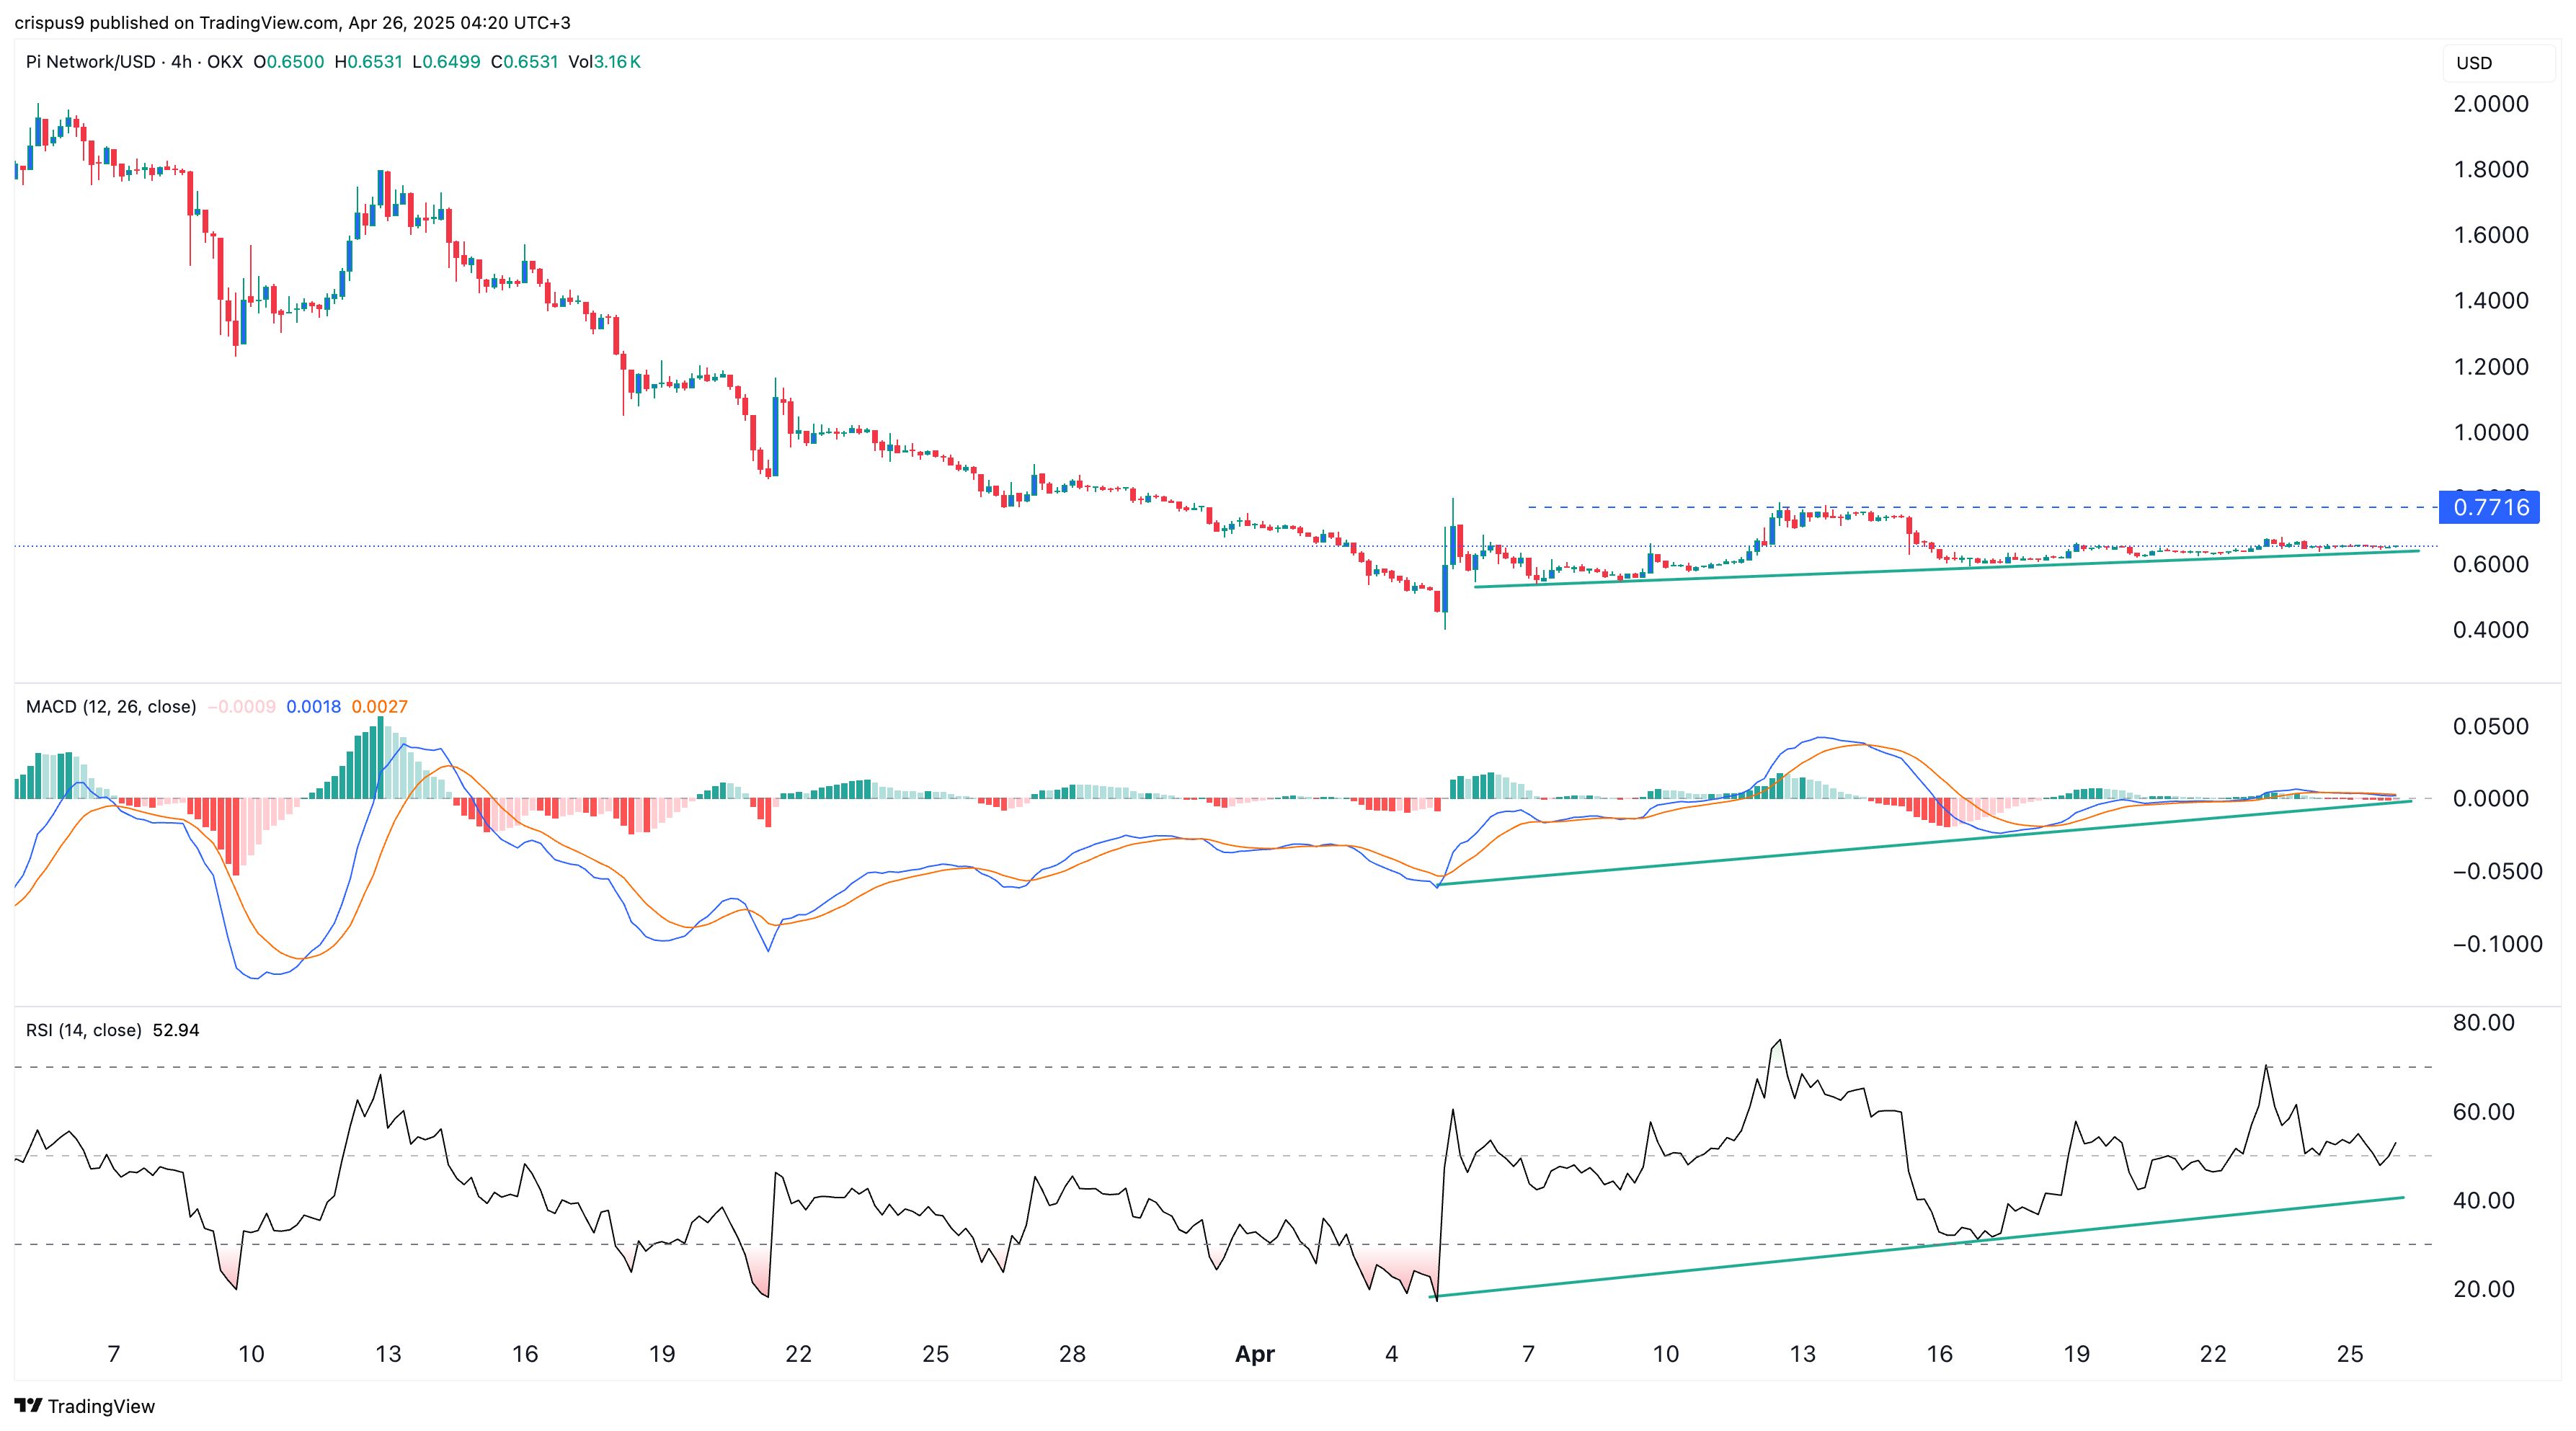
Task: Click the 80.00 level on the RSI scale
Action: 2483,1023
